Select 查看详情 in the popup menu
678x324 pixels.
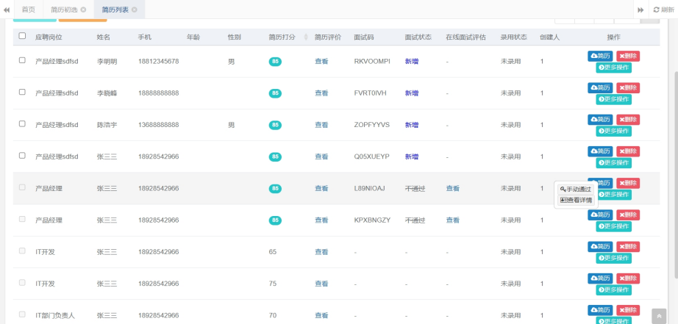click(x=576, y=200)
